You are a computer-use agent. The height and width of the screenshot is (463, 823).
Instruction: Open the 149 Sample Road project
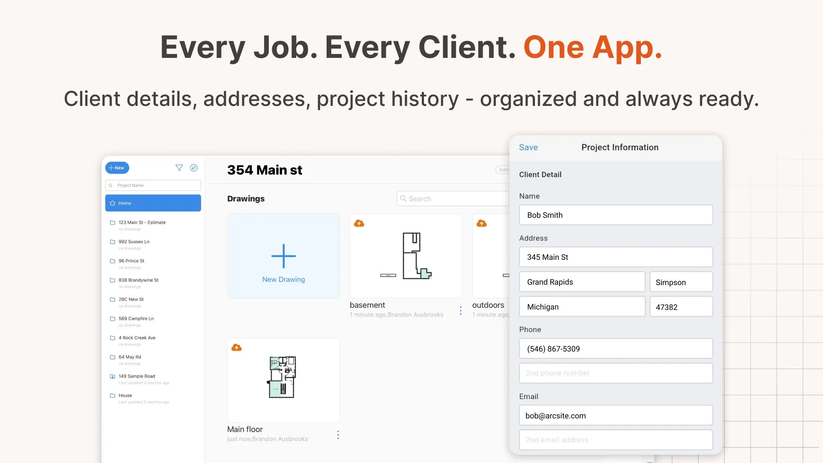pos(153,379)
